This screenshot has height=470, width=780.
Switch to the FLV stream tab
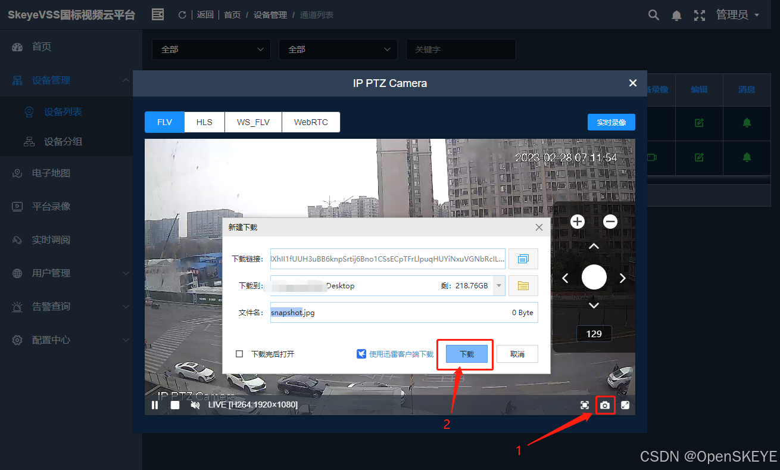[x=164, y=122]
